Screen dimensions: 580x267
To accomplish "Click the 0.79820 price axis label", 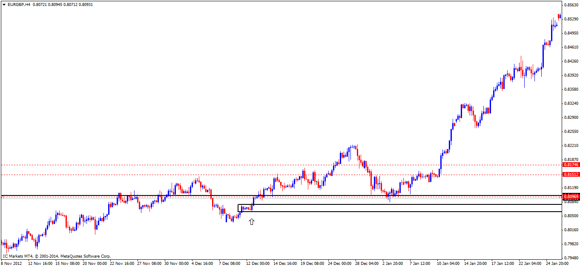I will [571, 244].
